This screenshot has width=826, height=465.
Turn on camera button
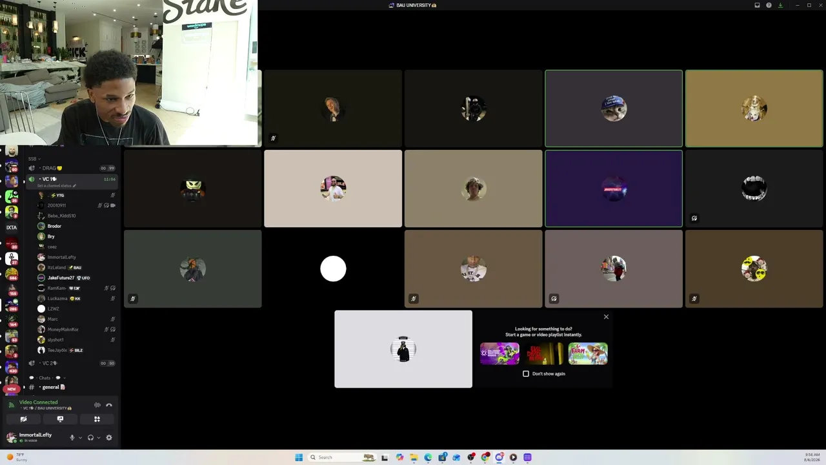pos(23,419)
